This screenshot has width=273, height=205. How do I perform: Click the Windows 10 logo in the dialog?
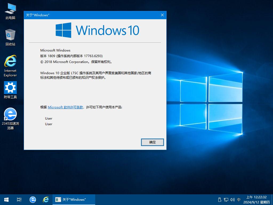98,30
